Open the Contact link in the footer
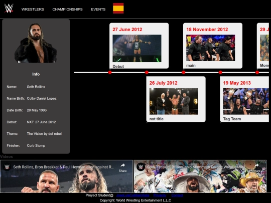271x203 pixels. pyautogui.click(x=177, y=195)
